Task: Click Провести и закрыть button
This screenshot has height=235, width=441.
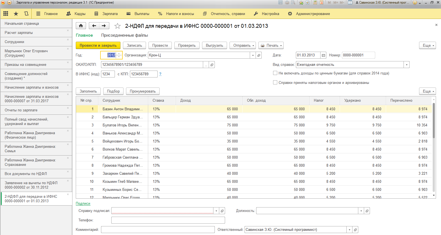Action: tap(98, 45)
